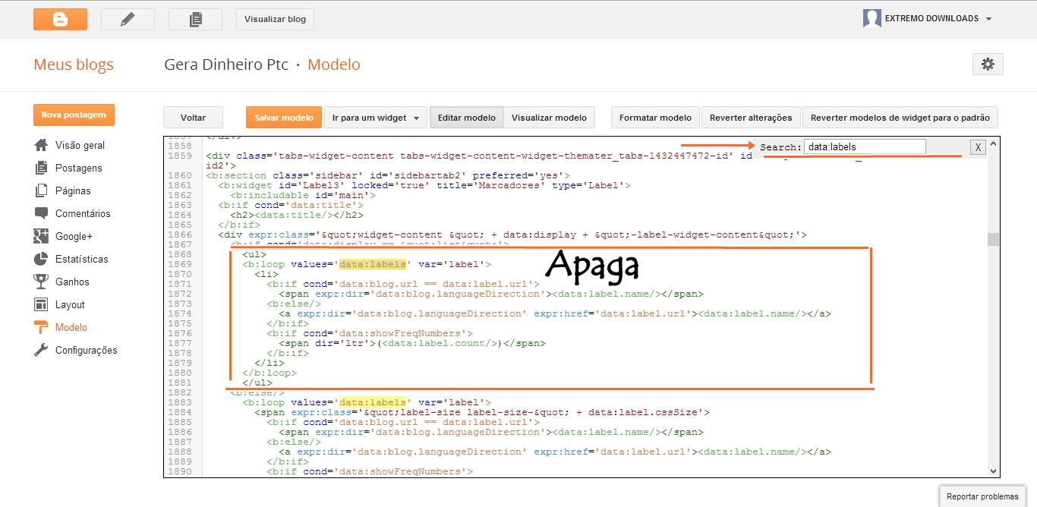Open the Visualizar modelo view

[x=548, y=117]
